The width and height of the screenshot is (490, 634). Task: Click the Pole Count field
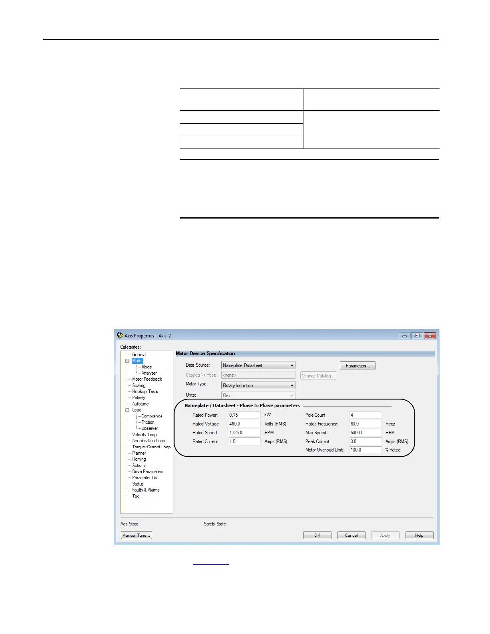[x=365, y=415]
